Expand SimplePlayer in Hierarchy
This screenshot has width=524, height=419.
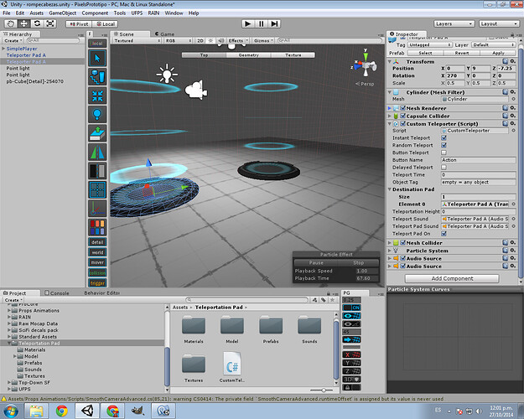point(3,49)
